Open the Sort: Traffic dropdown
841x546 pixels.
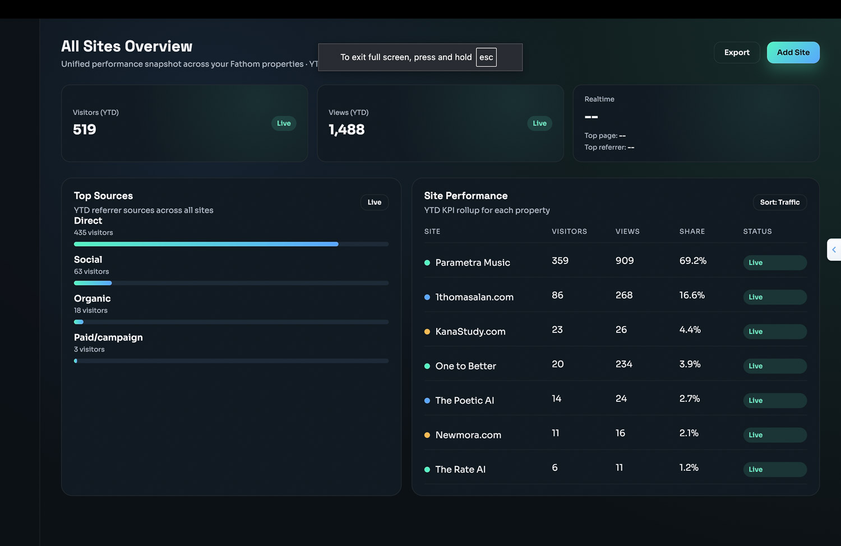click(779, 202)
